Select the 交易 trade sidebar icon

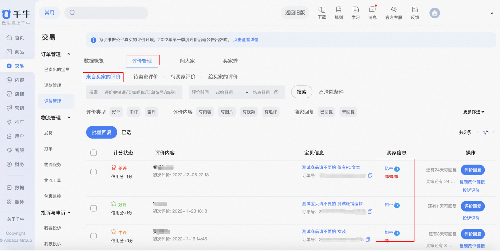coord(9,66)
